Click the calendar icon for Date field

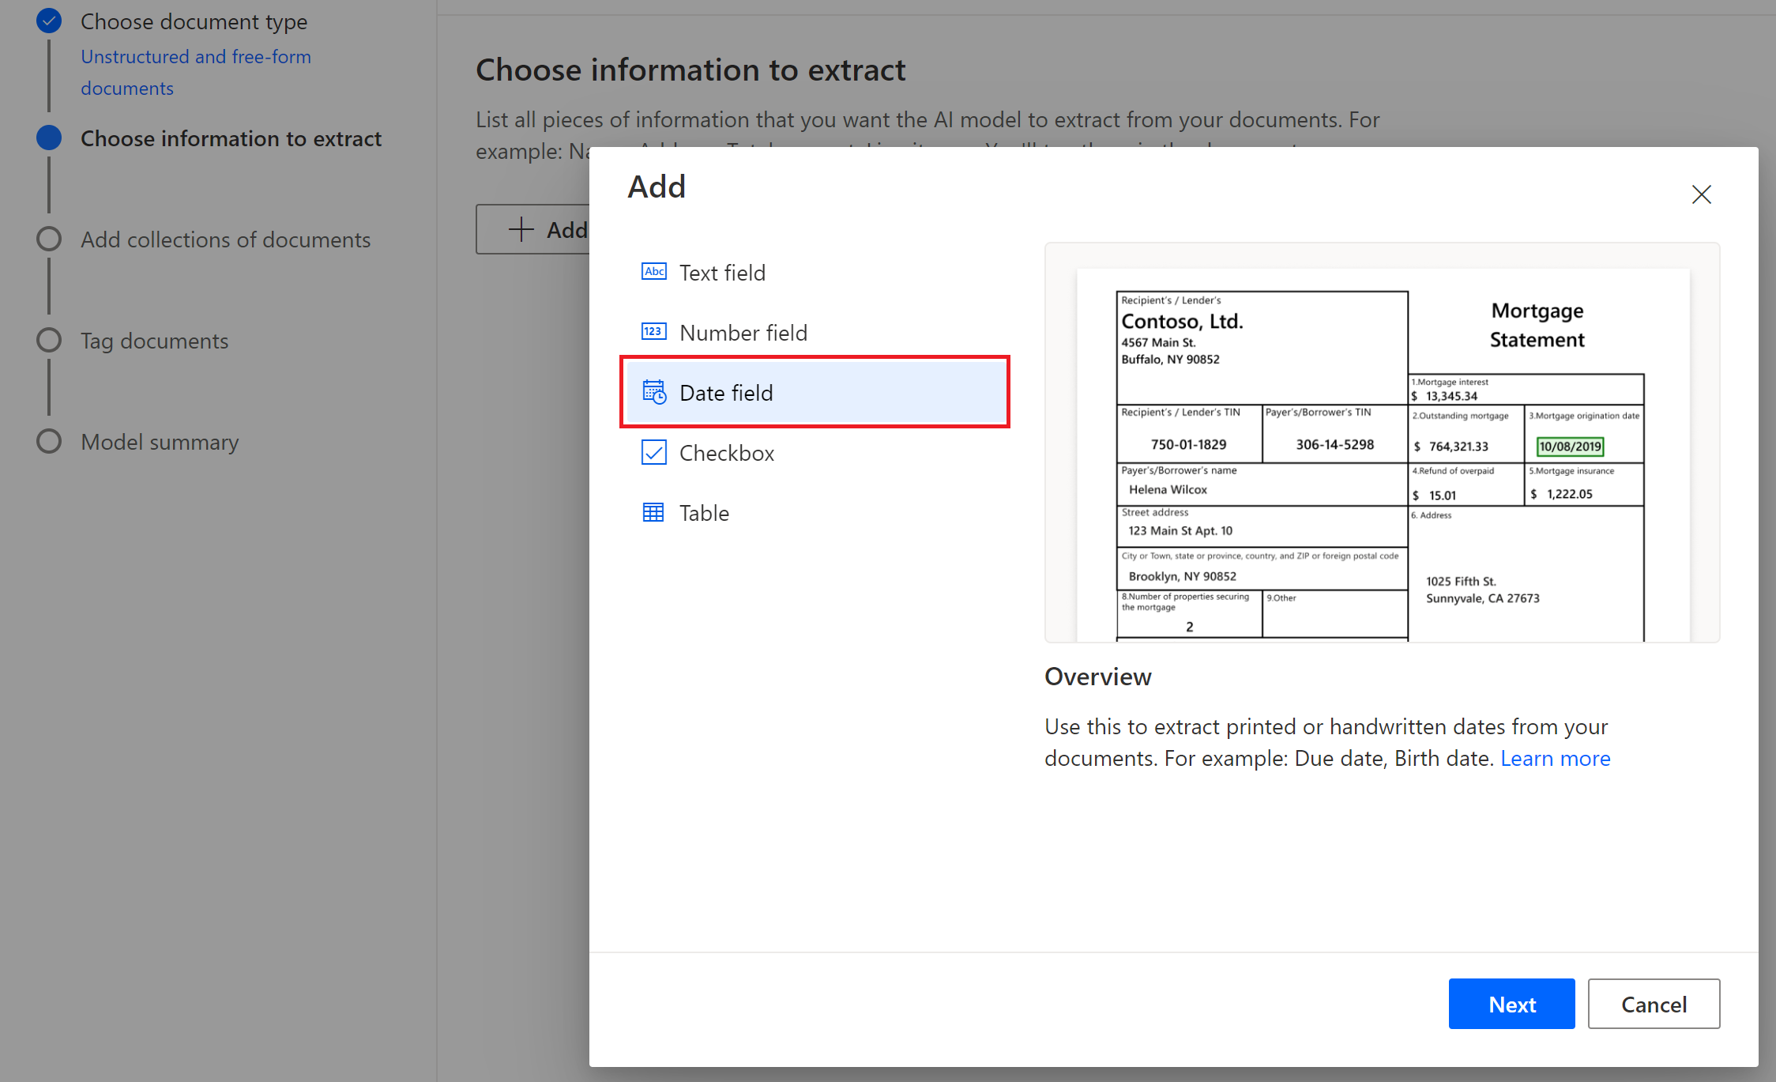click(x=653, y=394)
